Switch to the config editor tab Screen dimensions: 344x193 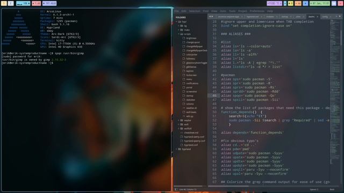click(325, 17)
